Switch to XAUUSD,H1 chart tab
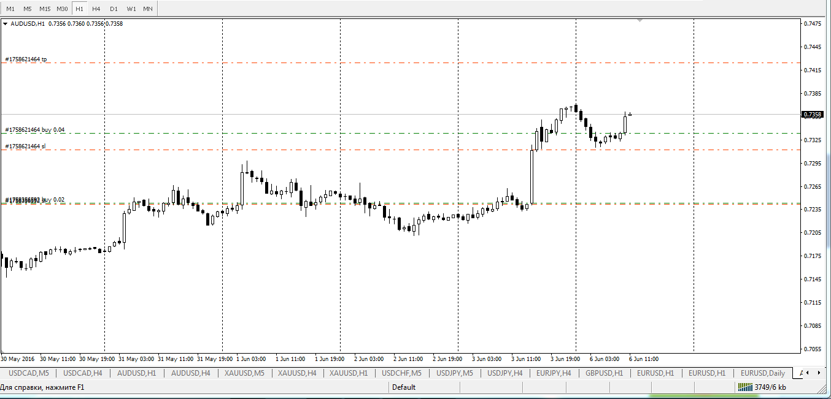This screenshot has width=831, height=399. [x=349, y=373]
